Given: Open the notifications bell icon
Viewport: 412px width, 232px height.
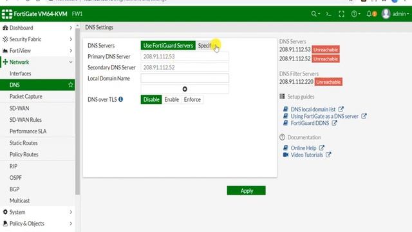Looking at the screenshot, I should (x=369, y=14).
